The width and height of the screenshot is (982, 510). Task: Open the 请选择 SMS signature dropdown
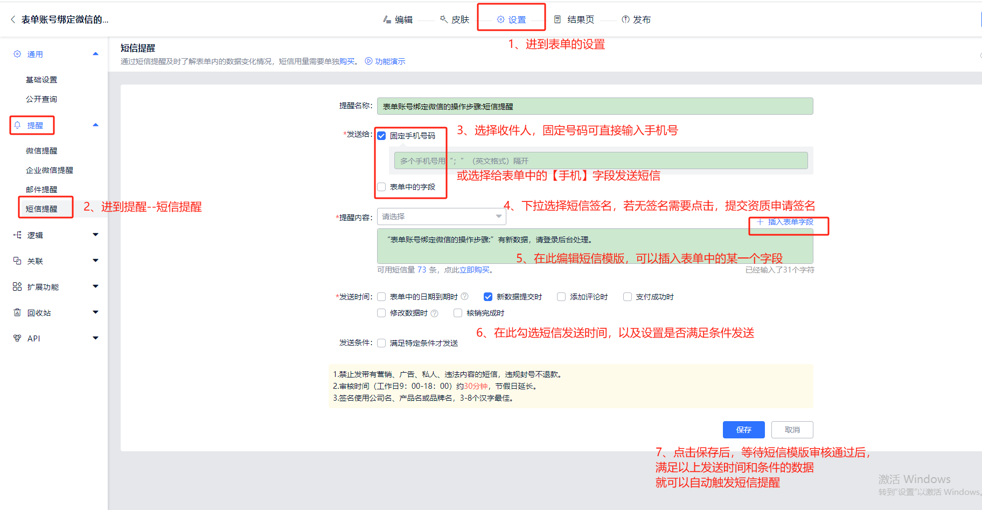(441, 216)
